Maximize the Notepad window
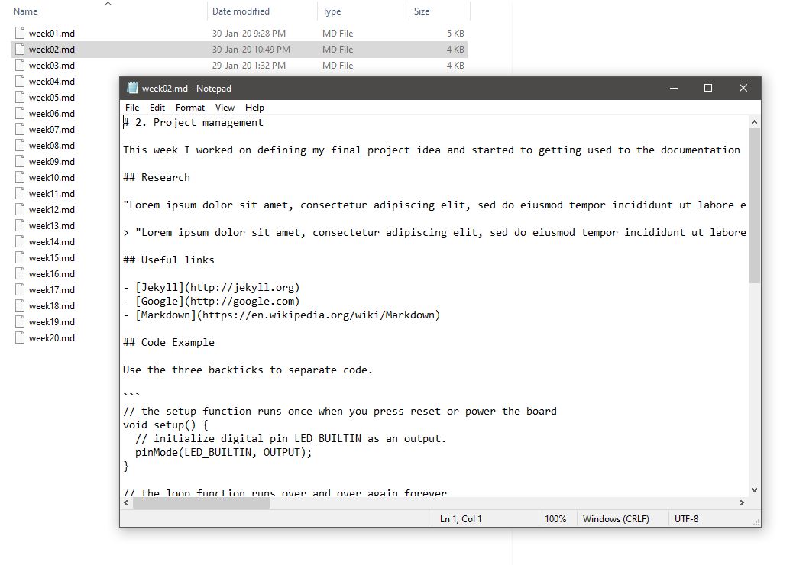 pyautogui.click(x=708, y=88)
